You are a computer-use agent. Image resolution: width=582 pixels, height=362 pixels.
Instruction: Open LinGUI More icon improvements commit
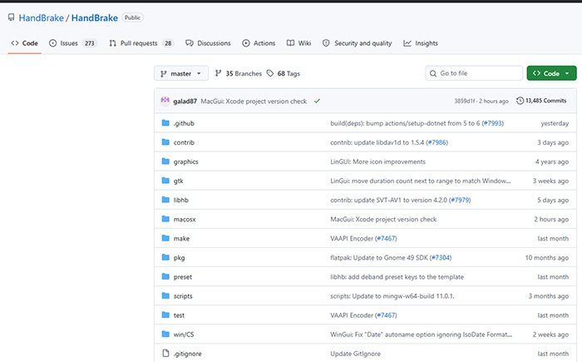click(x=377, y=161)
